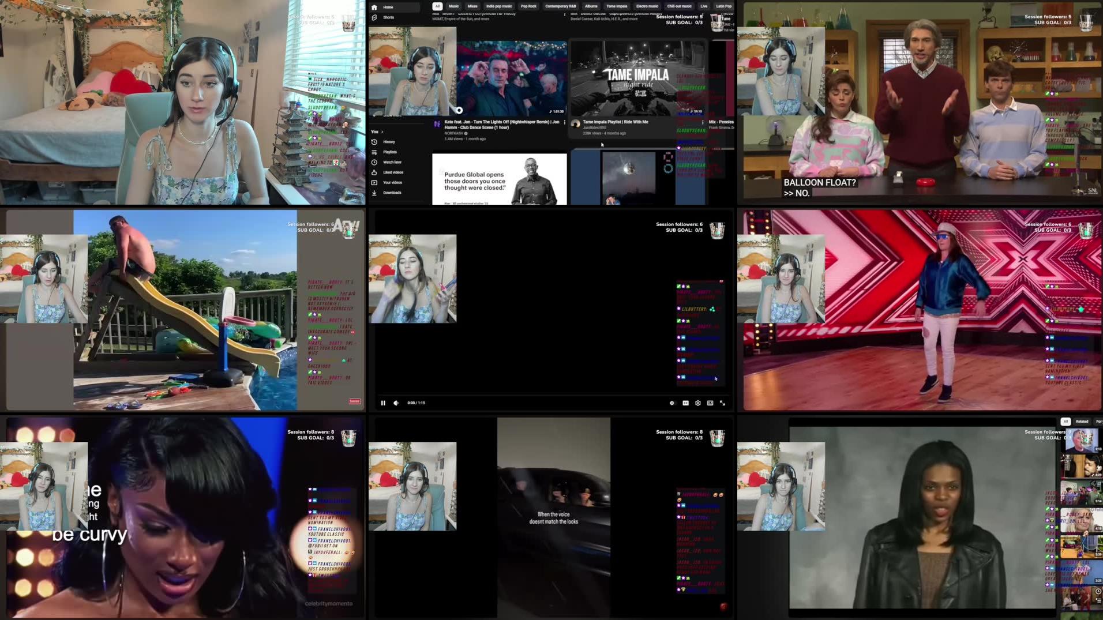This screenshot has height=620, width=1103.
Task: Open YouTube Shorts from the sidebar
Action: click(389, 17)
